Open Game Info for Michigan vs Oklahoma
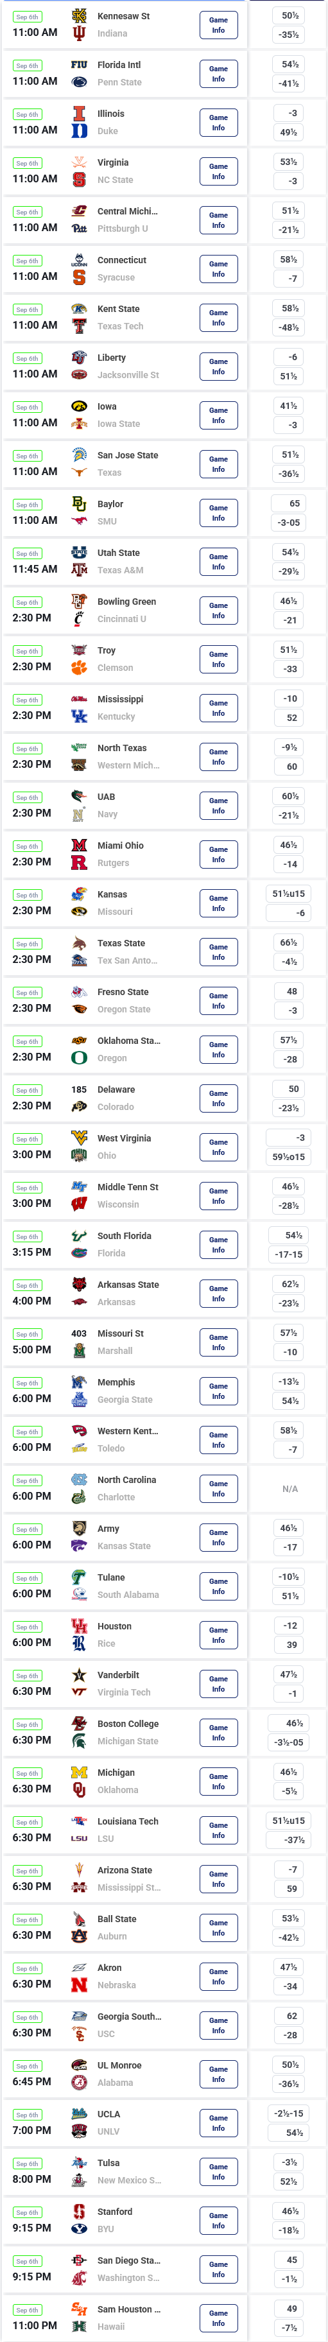328x2342 pixels. click(218, 1782)
